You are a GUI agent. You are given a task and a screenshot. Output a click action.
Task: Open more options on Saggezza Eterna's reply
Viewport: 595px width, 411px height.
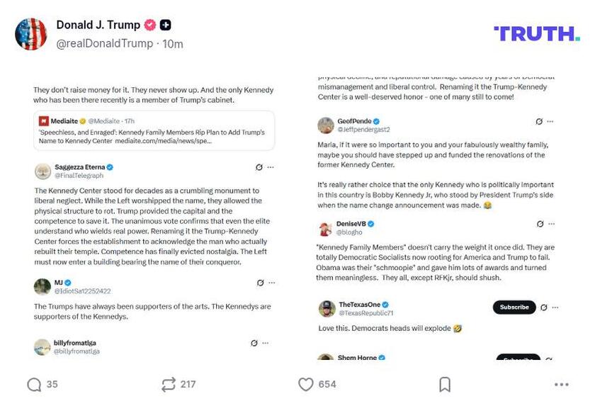click(270, 167)
